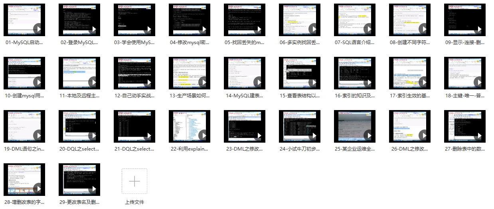494x209 pixels.
Task: Click the label 09-显示-连接-删...
Action: (x=465, y=42)
